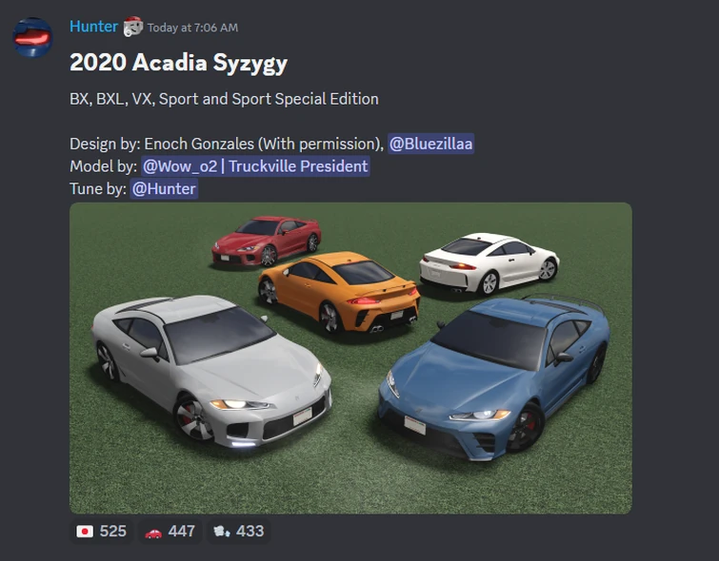The width and height of the screenshot is (719, 561).
Task: Click the Enoch Gonzales designer name
Action: [x=199, y=144]
